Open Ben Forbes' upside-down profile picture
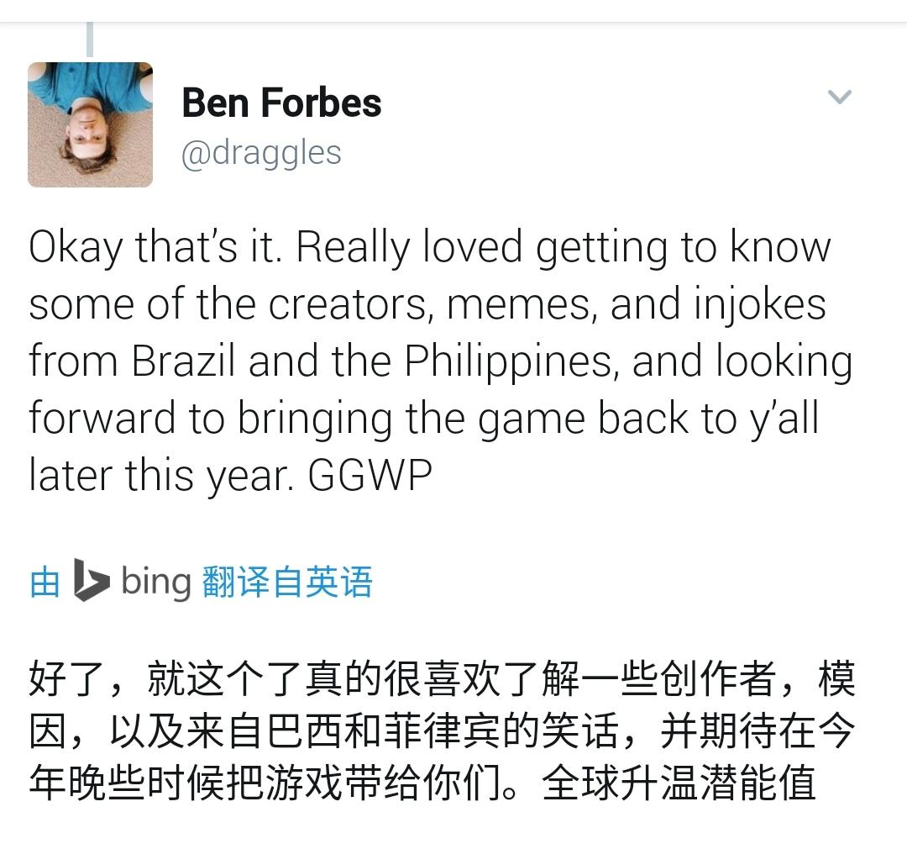907x849 pixels. (x=90, y=124)
